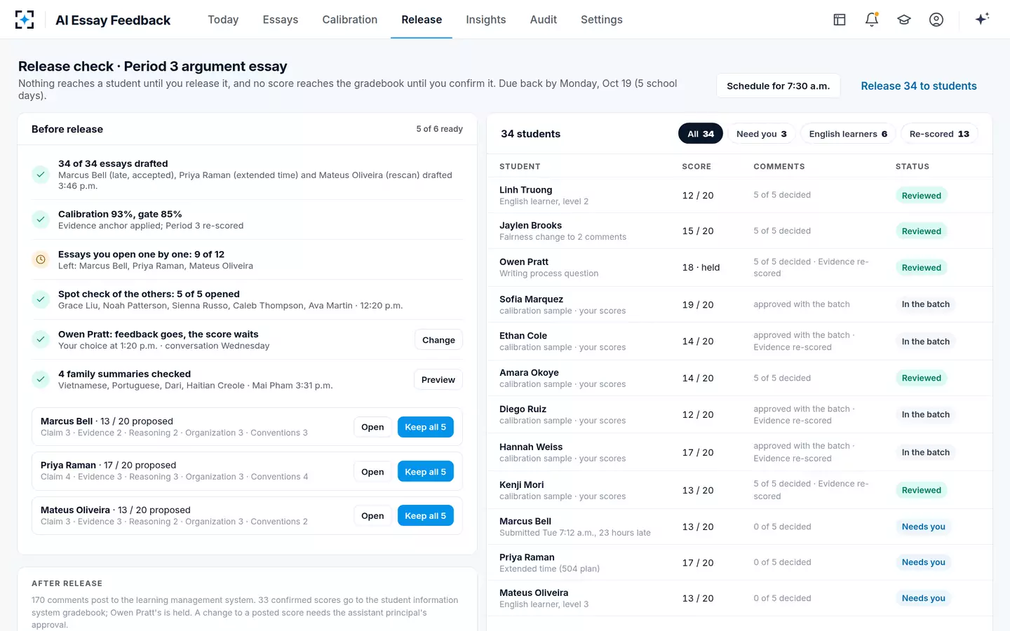
Task: Open the layout panel icon in header
Action: pos(840,20)
